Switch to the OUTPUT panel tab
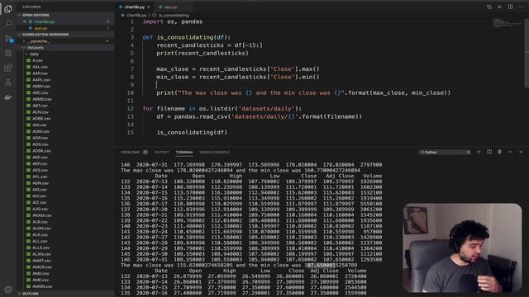Screen dimensions: 529x297 tap(162, 152)
